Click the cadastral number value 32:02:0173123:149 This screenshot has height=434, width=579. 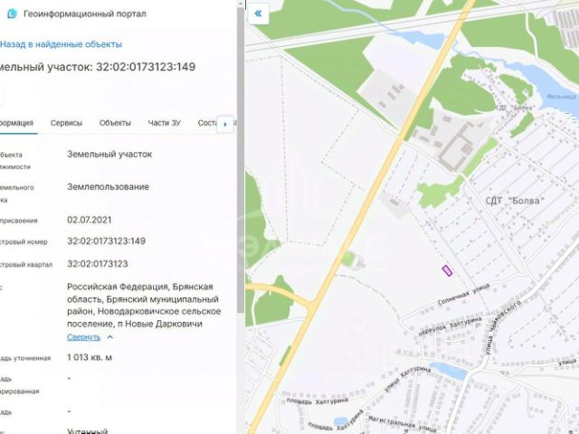[x=107, y=241]
